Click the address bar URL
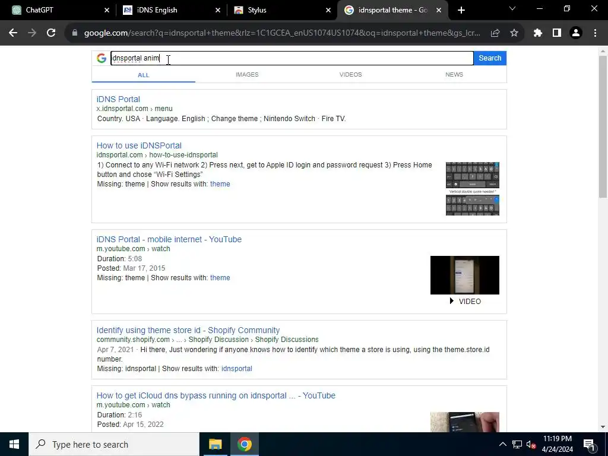Screen dimensions: 608x456 pyautogui.click(x=282, y=33)
